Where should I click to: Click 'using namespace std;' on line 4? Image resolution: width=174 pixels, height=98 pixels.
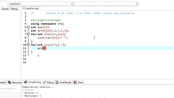[47, 24]
